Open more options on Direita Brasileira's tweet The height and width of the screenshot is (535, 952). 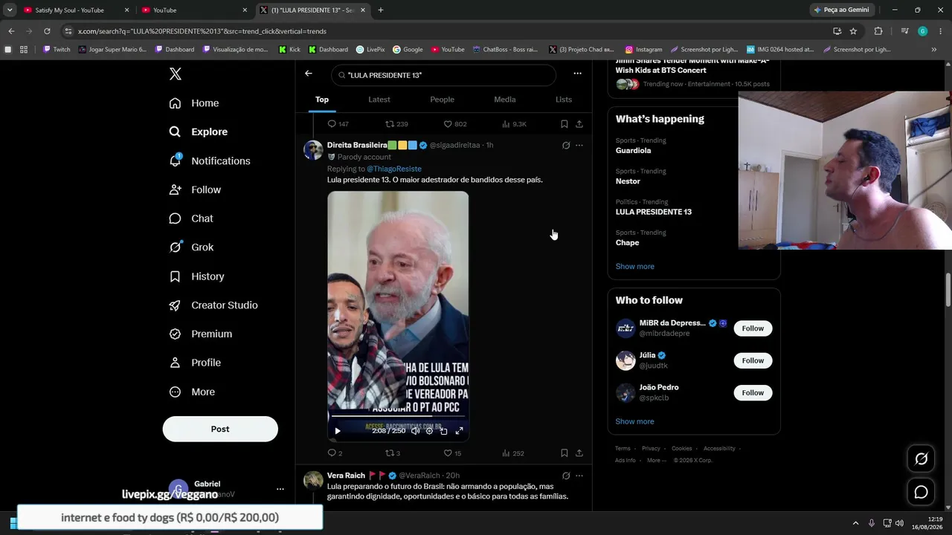[x=579, y=146]
